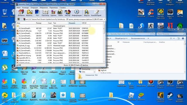Select the explode_11.ogg file row
The image size is (187, 105).
[x=53, y=45]
